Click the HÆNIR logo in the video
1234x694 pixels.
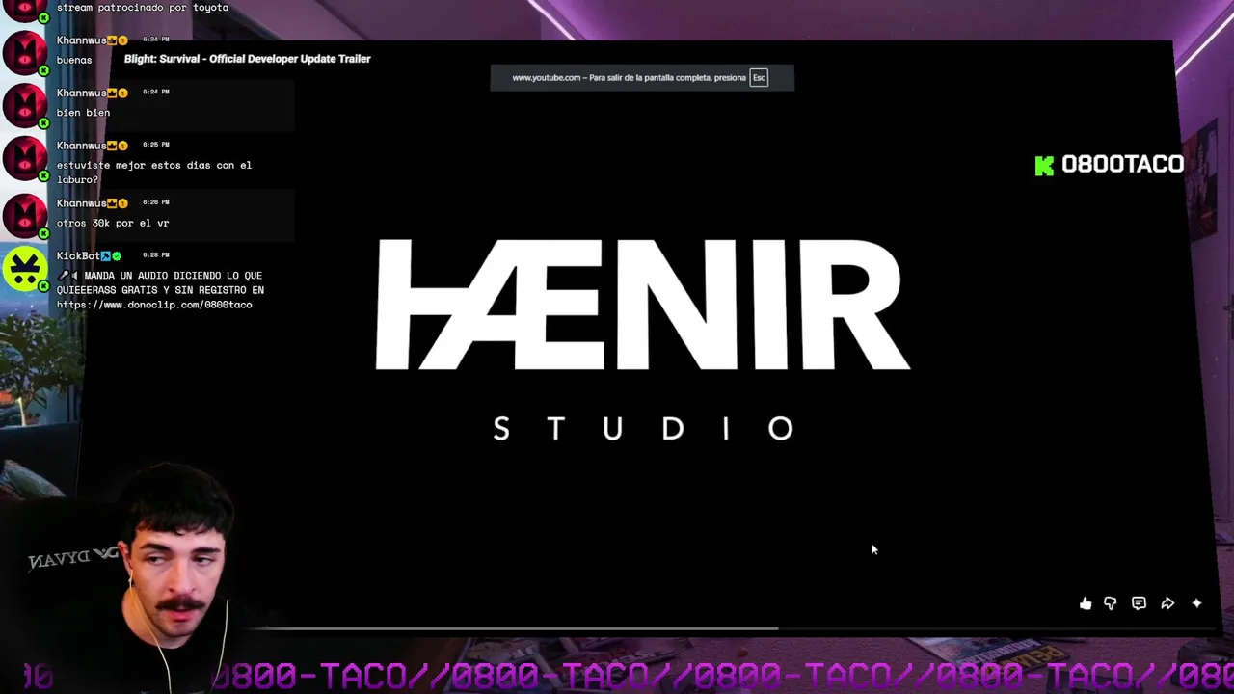click(643, 304)
